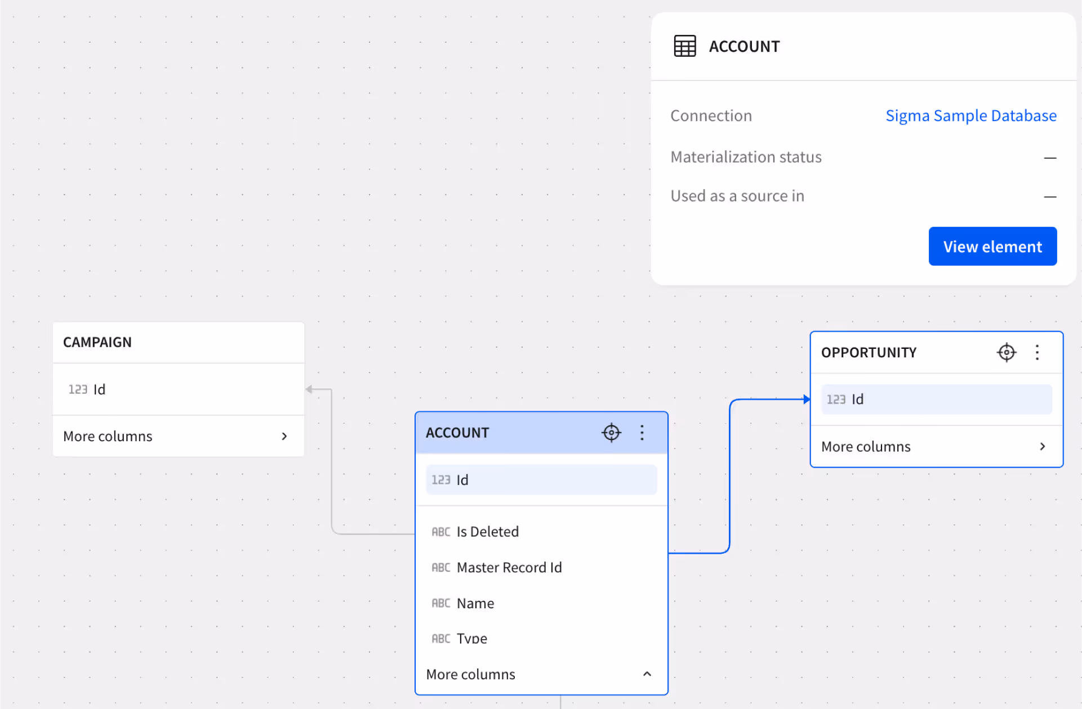1082x709 pixels.
Task: Click the OPPORTUNITY card focus target icon
Action: coord(1006,352)
